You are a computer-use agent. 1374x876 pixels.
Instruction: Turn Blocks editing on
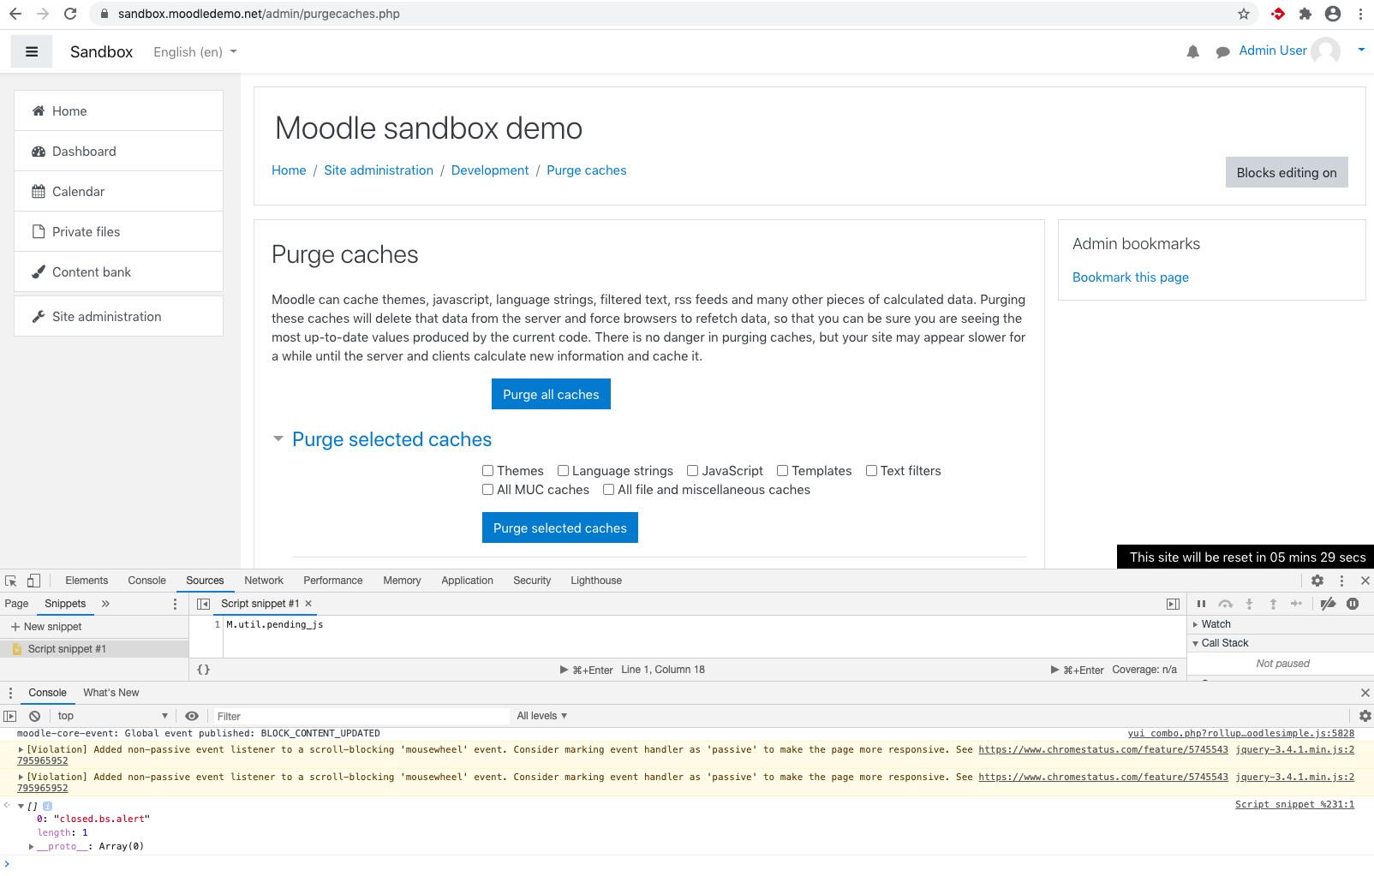[x=1287, y=172]
